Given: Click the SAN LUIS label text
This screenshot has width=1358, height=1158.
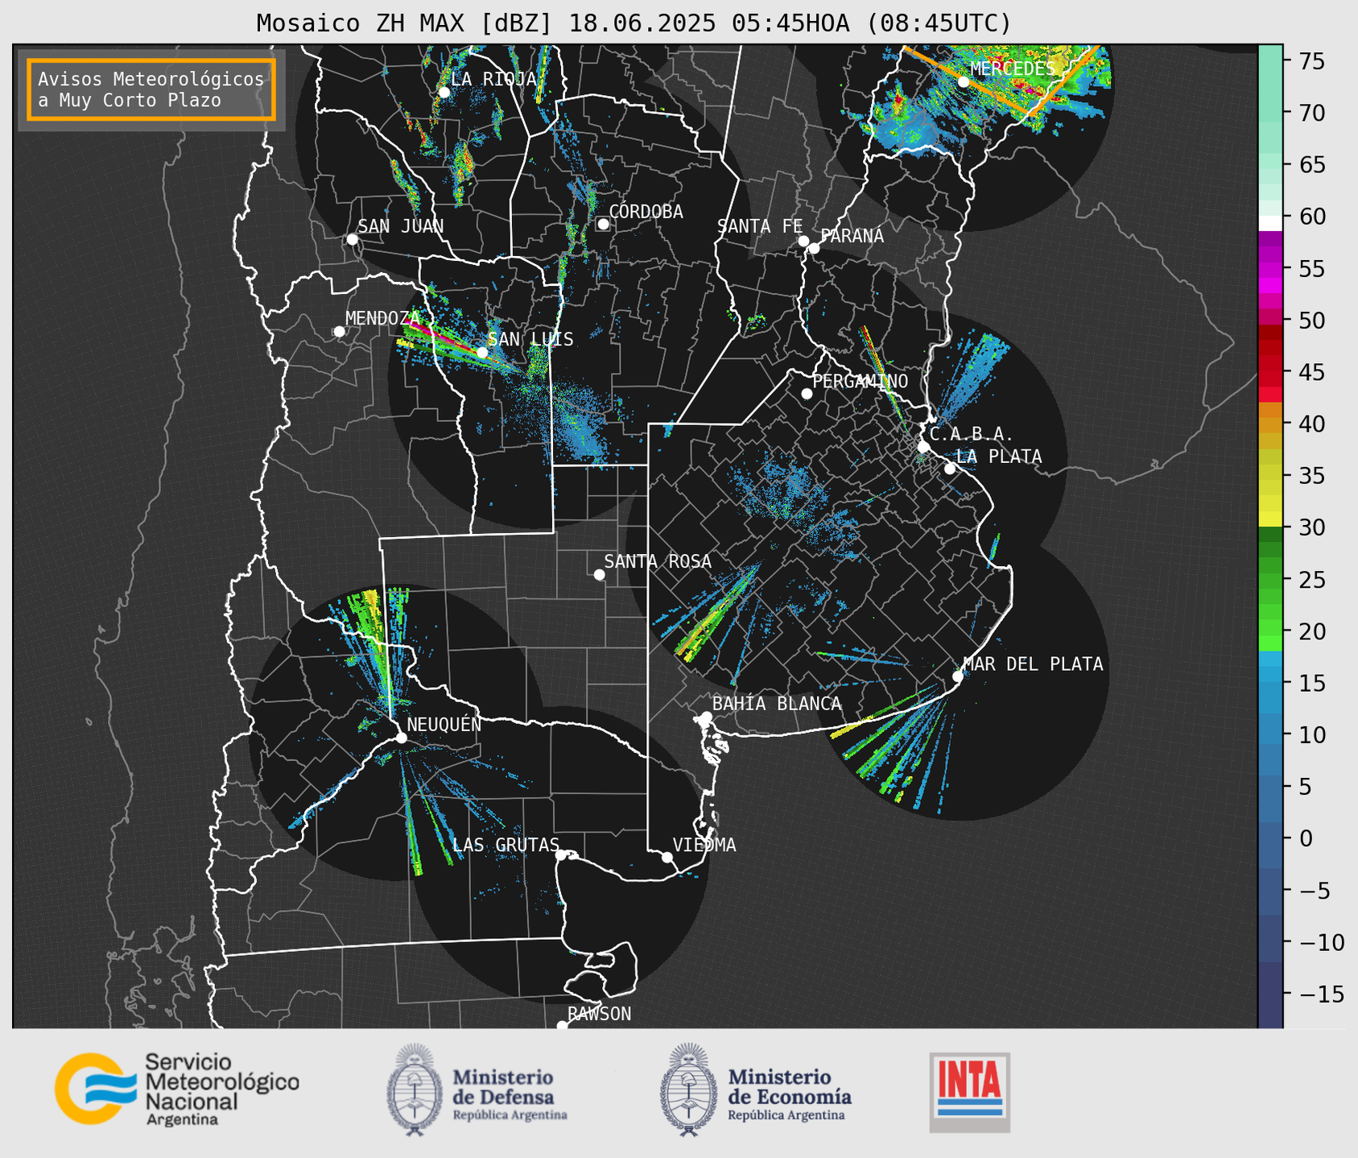Looking at the screenshot, I should tap(531, 340).
